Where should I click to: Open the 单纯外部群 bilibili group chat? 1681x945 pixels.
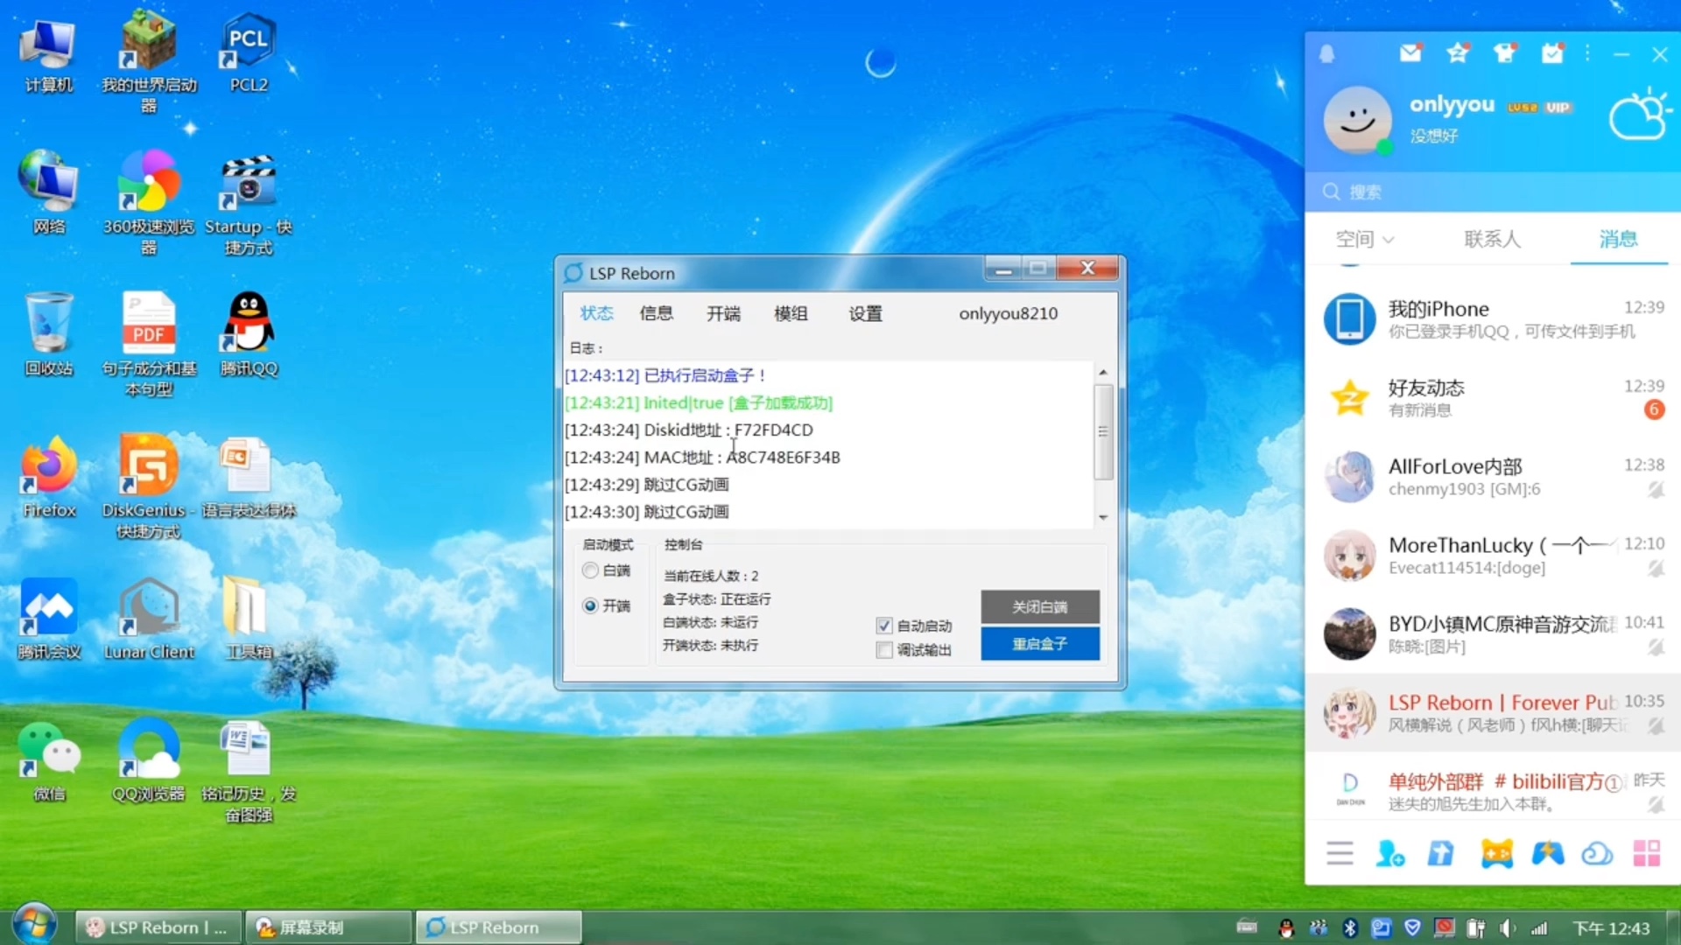1493,789
